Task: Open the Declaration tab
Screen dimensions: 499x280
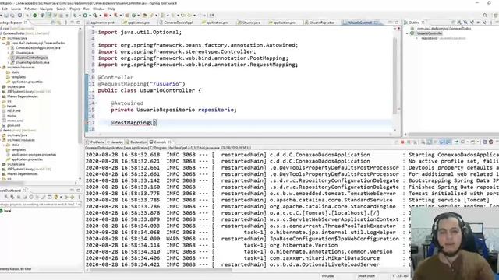Action: point(136,142)
